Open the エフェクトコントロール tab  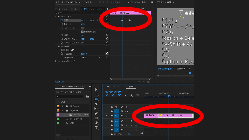(x=66, y=2)
